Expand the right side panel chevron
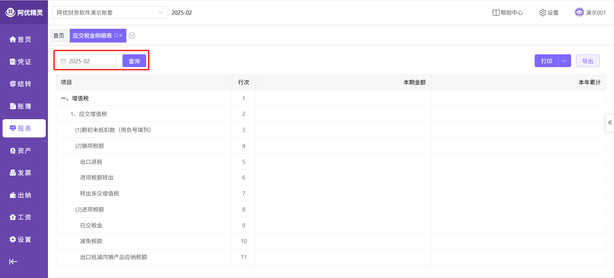The image size is (614, 278). (x=610, y=123)
